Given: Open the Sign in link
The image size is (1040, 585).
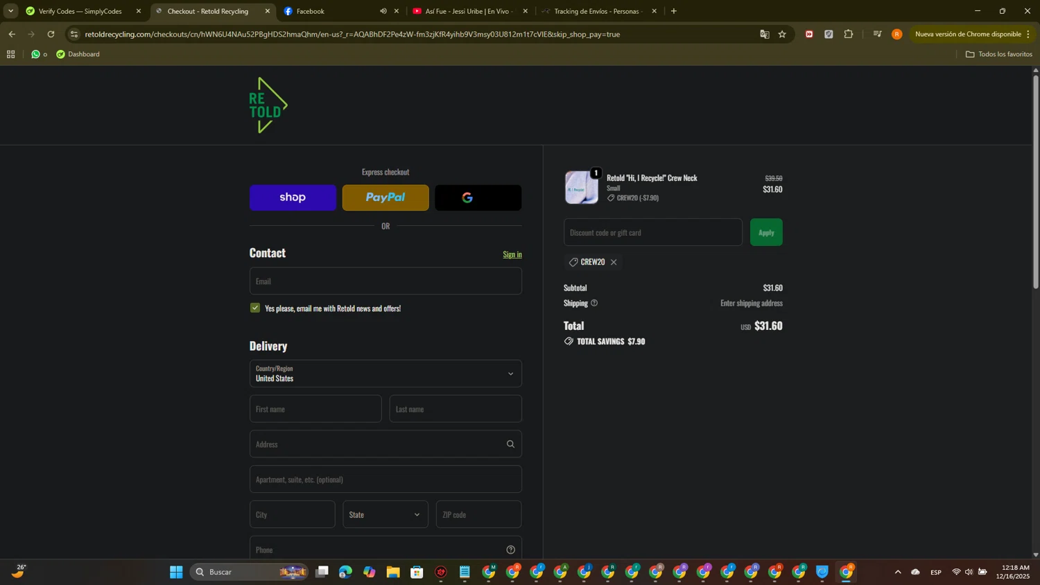Looking at the screenshot, I should tap(512, 254).
